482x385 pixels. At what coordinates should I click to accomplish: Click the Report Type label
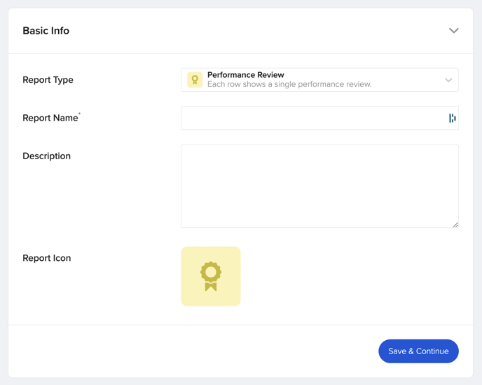click(48, 80)
